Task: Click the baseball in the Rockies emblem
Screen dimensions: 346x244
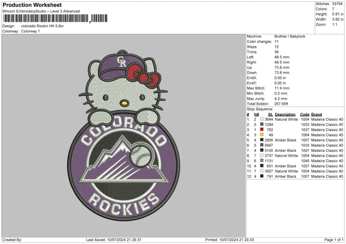Action: click(141, 156)
